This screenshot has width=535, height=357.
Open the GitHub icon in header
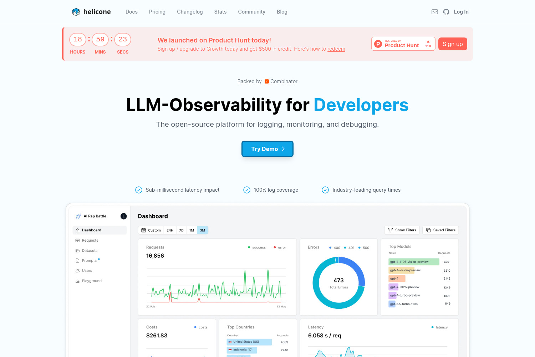[446, 12]
